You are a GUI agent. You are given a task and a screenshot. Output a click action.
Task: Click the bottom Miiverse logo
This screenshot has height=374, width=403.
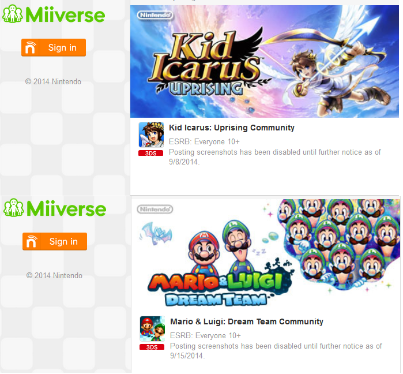(x=55, y=208)
